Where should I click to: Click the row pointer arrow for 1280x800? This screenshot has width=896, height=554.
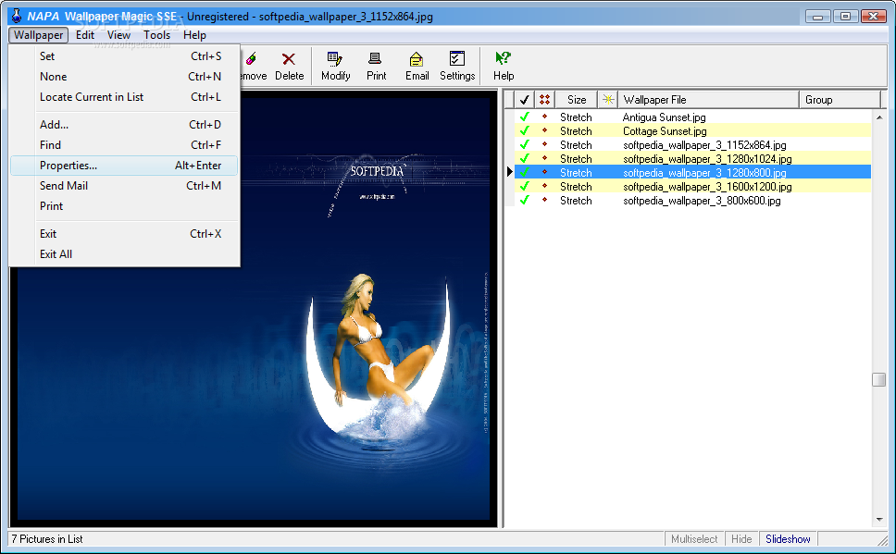pos(510,172)
